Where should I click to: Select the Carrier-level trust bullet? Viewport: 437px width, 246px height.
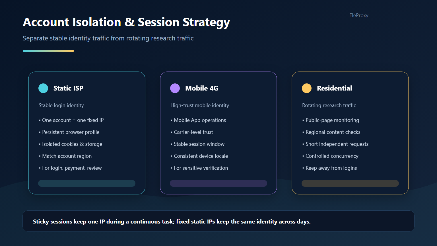click(x=192, y=132)
